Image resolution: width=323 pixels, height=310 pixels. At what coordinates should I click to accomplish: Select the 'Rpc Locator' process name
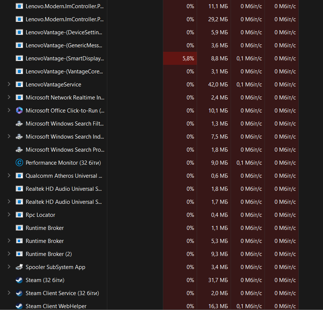pyautogui.click(x=40, y=215)
